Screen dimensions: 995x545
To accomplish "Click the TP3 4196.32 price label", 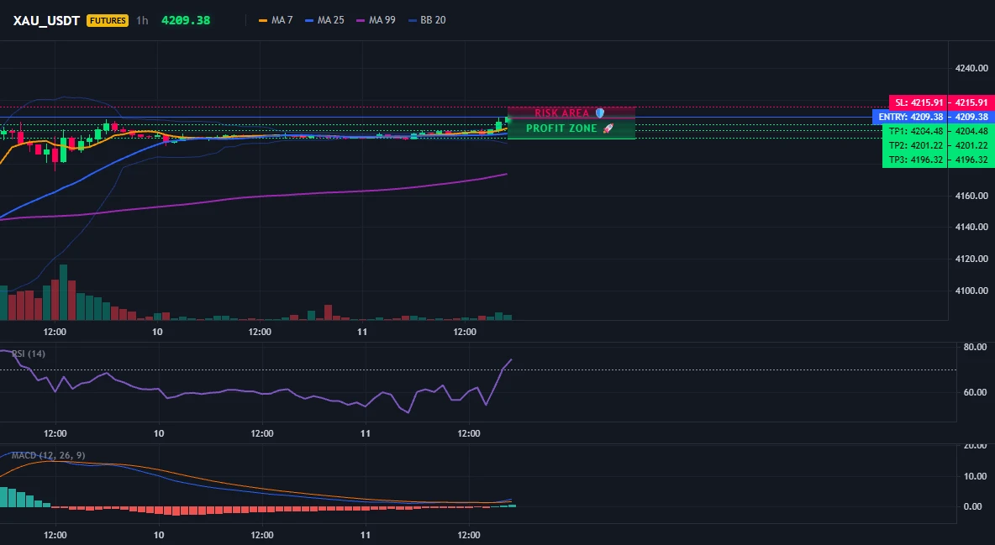I will pos(915,160).
